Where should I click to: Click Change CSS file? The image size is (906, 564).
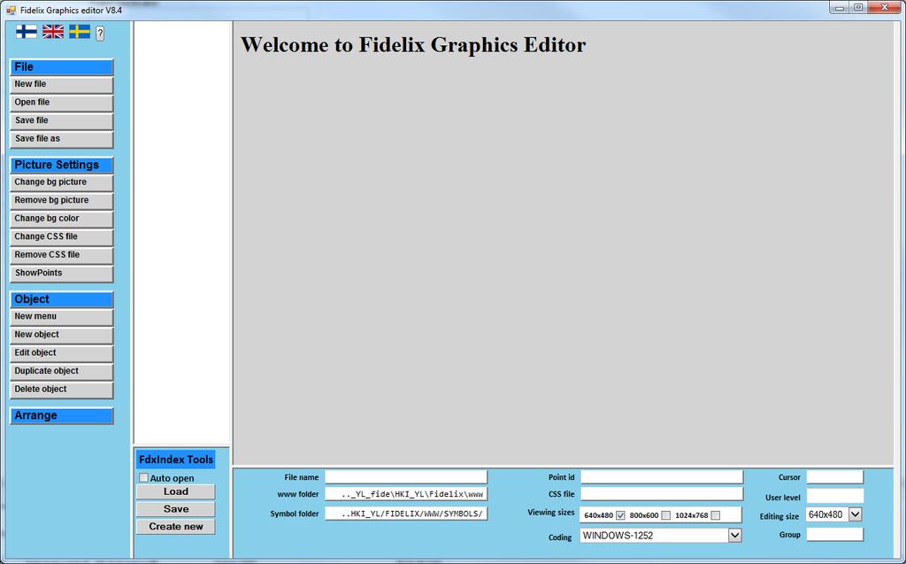coord(61,236)
